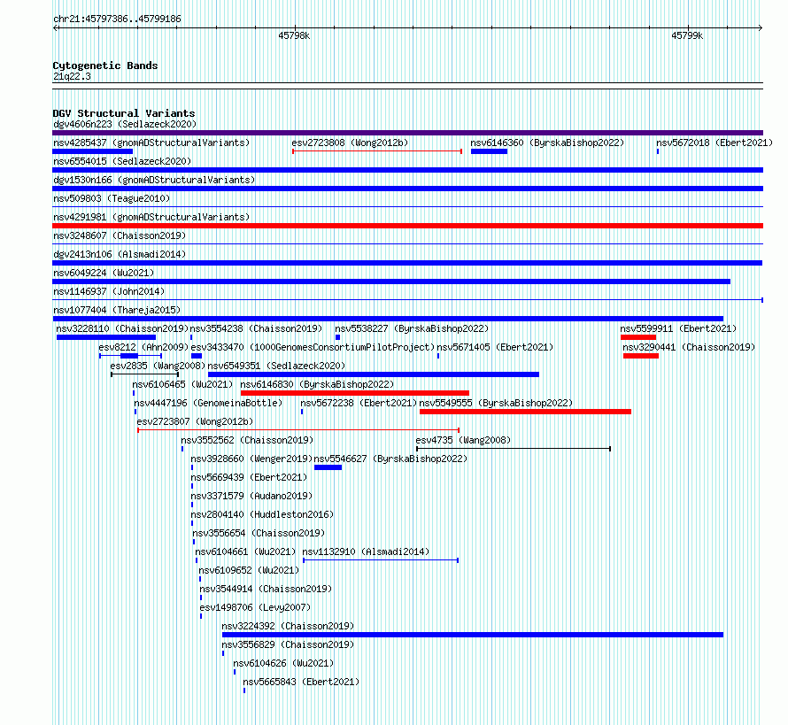Click the left arrow of the ruler
This screenshot has height=725, width=788.
pyautogui.click(x=55, y=28)
